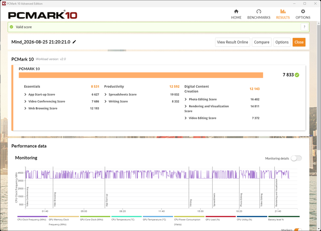
Task: Click View Result Online button
Action: (232, 42)
